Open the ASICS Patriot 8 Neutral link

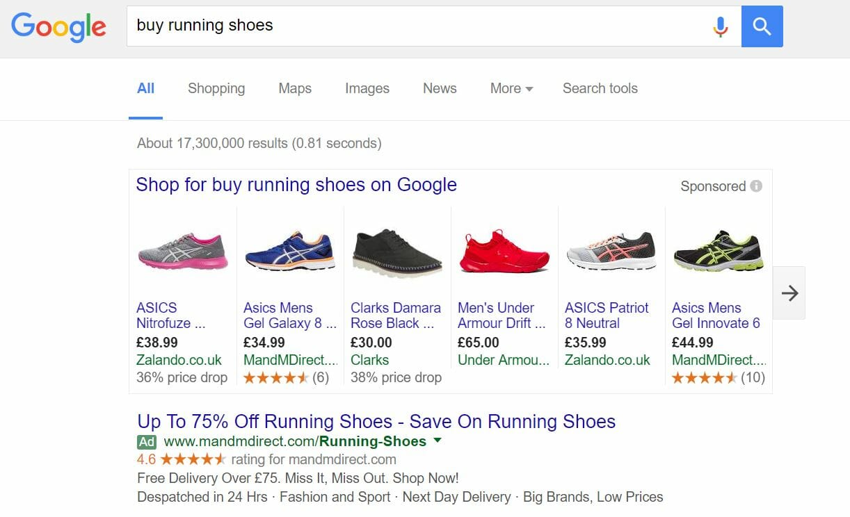pos(607,315)
